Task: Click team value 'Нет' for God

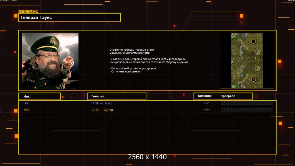Action: tap(207, 103)
